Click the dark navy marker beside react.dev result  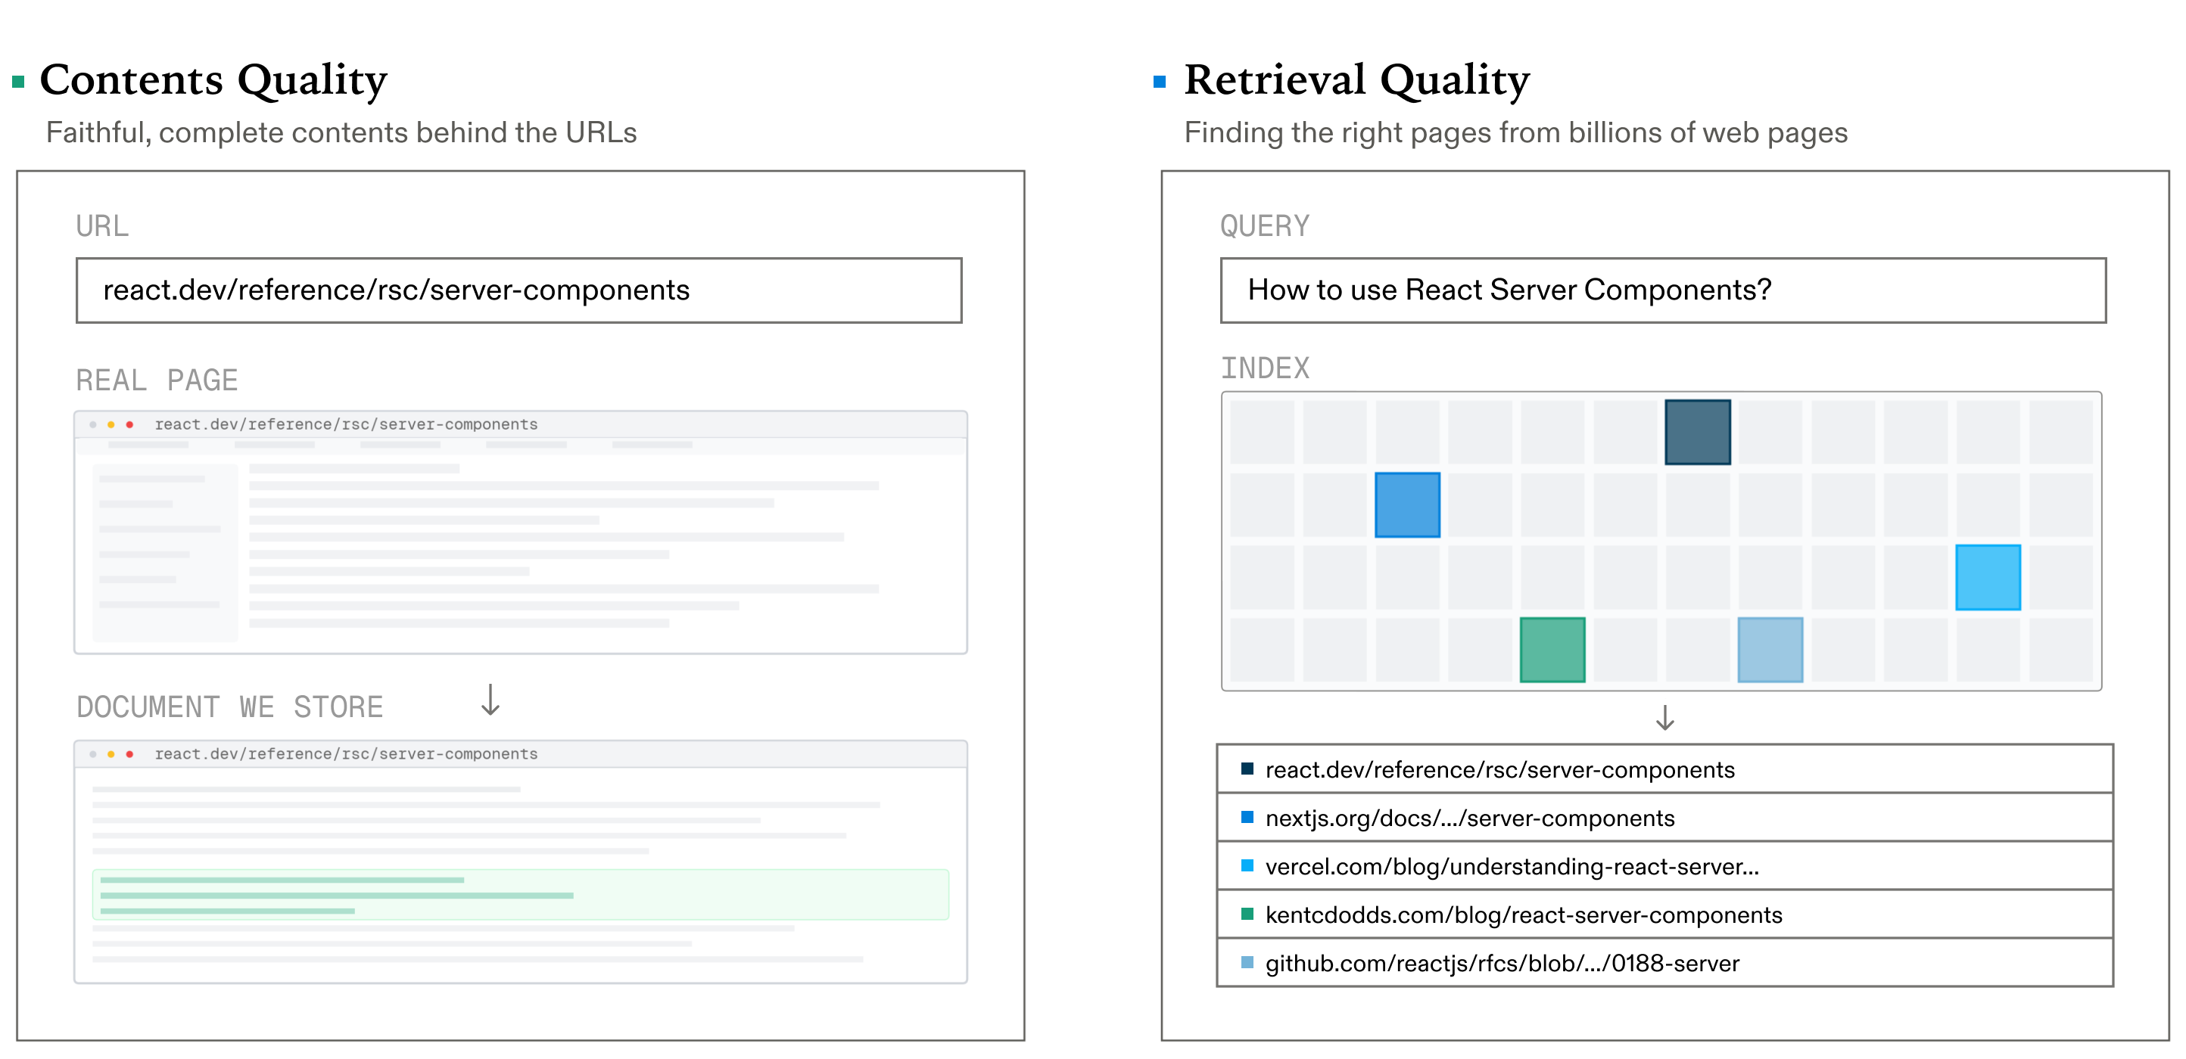1247,769
